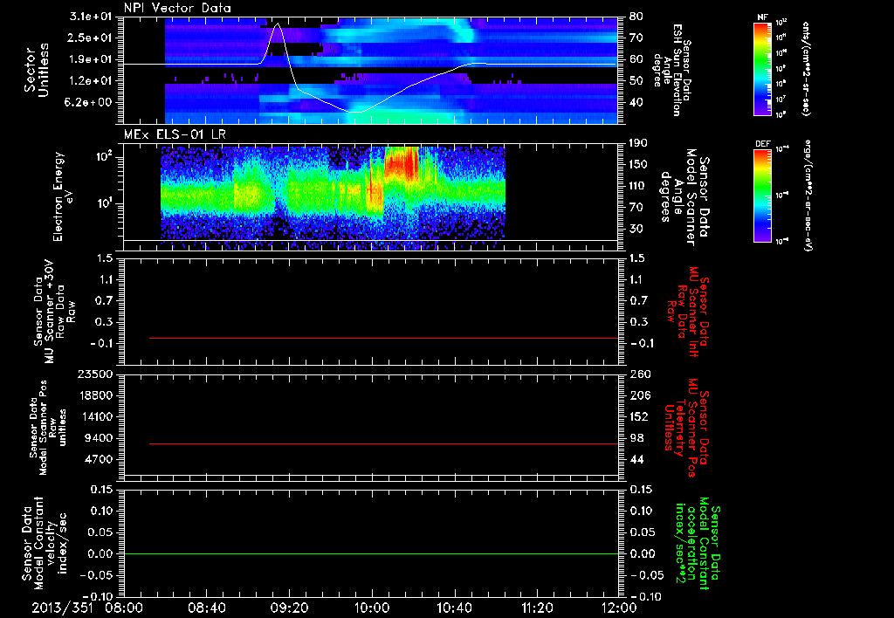
Task: Click the "30" scanner angle tick label
Action: pos(636,229)
